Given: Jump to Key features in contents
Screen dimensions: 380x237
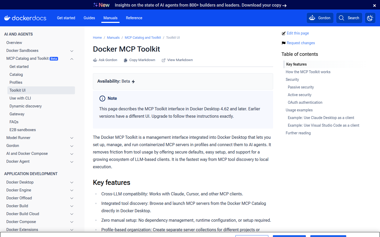Looking at the screenshot, I should click(x=296, y=64).
